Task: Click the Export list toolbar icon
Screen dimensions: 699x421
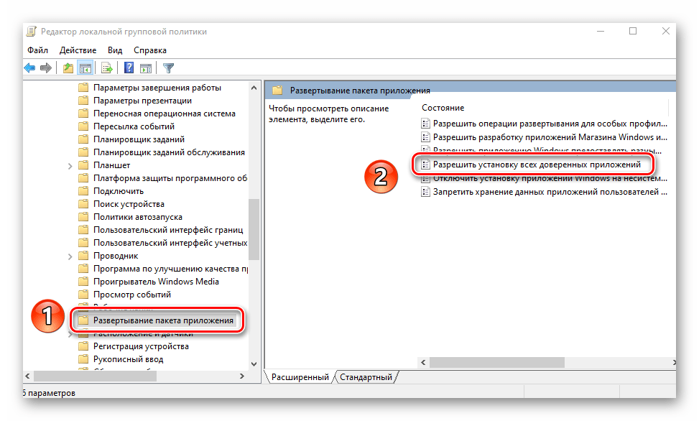Action: [x=106, y=68]
